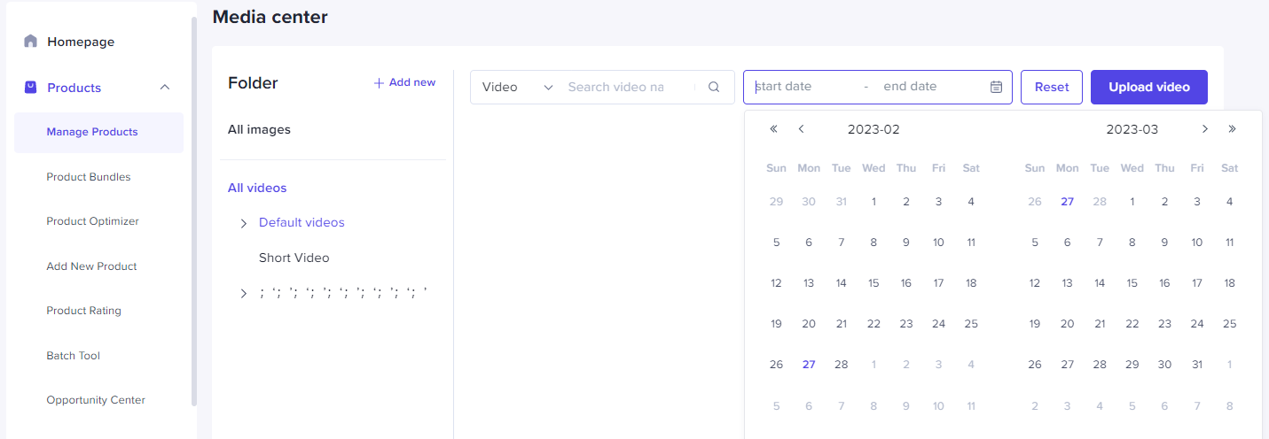Screen dimensions: 1269x439
Task: Select the Short Video folder
Action: pyautogui.click(x=294, y=258)
